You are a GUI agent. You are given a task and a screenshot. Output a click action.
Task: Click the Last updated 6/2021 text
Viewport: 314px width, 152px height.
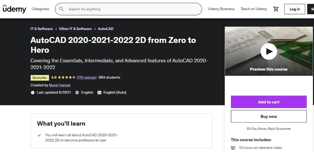pos(54,93)
